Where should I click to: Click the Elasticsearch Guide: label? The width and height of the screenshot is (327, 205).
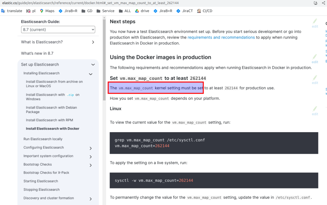pyautogui.click(x=41, y=22)
